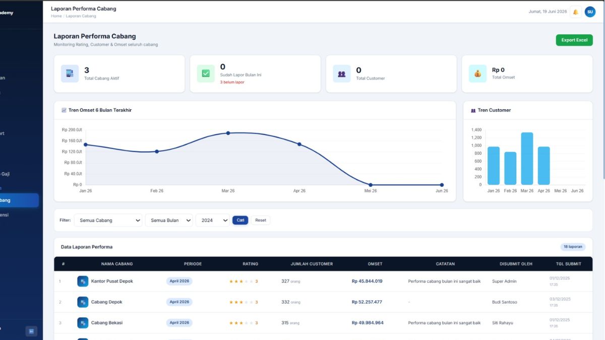
Task: Click the 18 laporan count badge
Action: (x=573, y=247)
